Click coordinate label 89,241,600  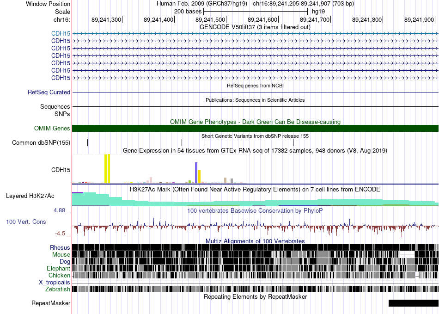pos(262,19)
